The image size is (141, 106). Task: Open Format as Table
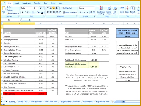pyautogui.click(x=109, y=10)
